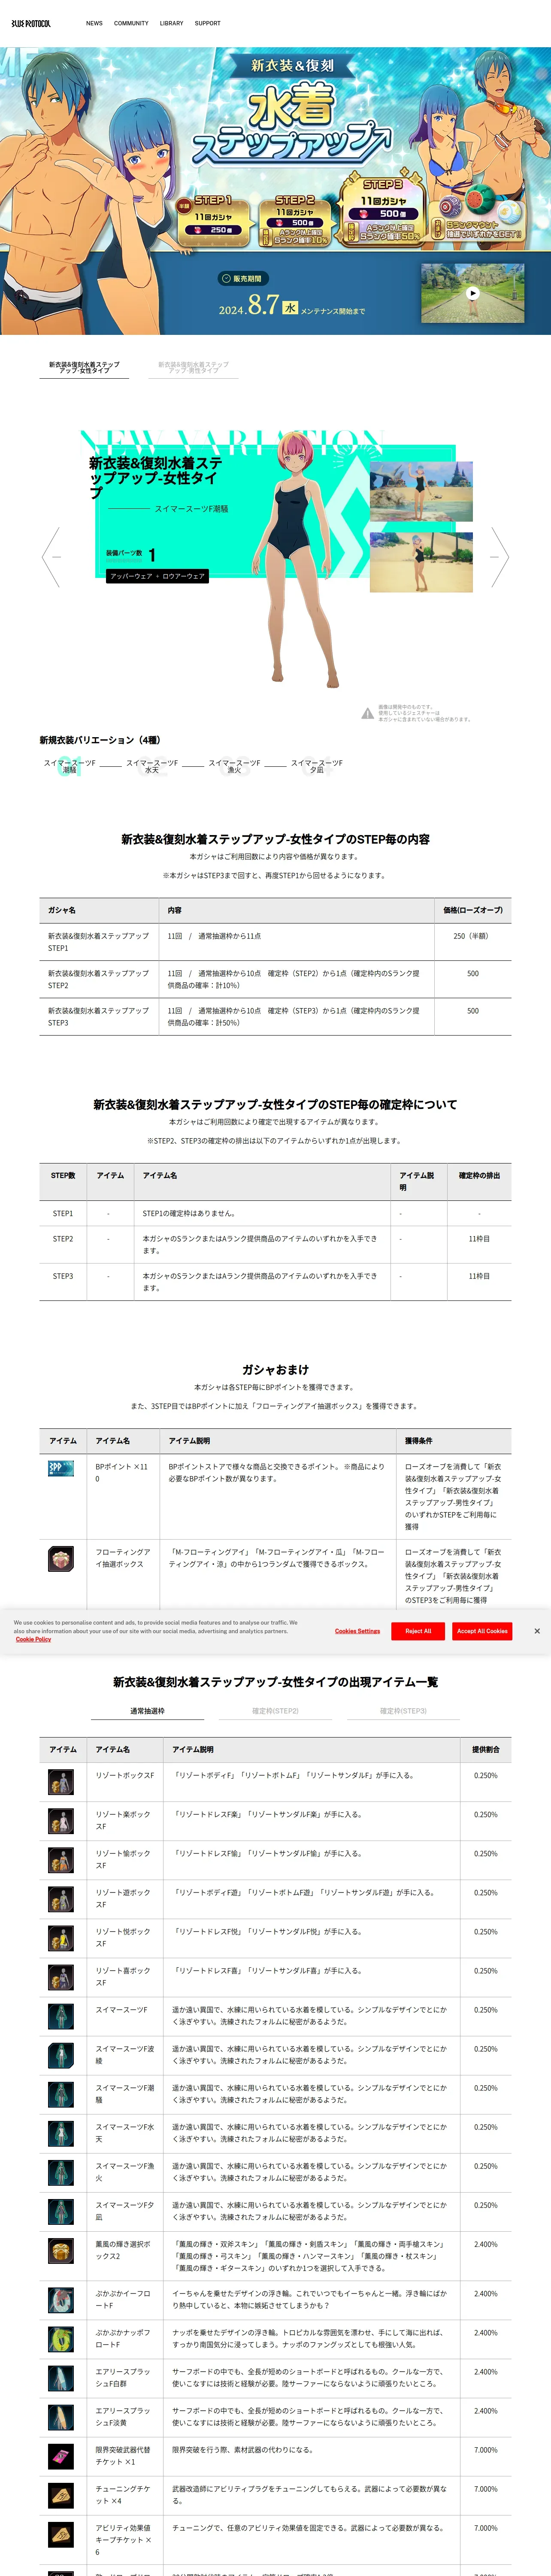The image size is (551, 2576).
Task: Open Cookies Settings link
Action: [x=357, y=1631]
